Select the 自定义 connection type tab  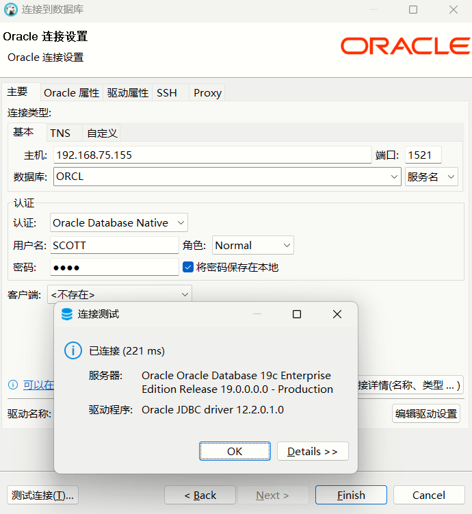tap(102, 133)
